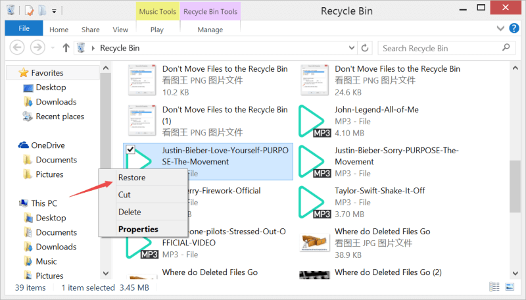Screen dimensions: 526x300
Task: Select the 10.2 KB PNG file thumbnail
Action: pos(142,80)
